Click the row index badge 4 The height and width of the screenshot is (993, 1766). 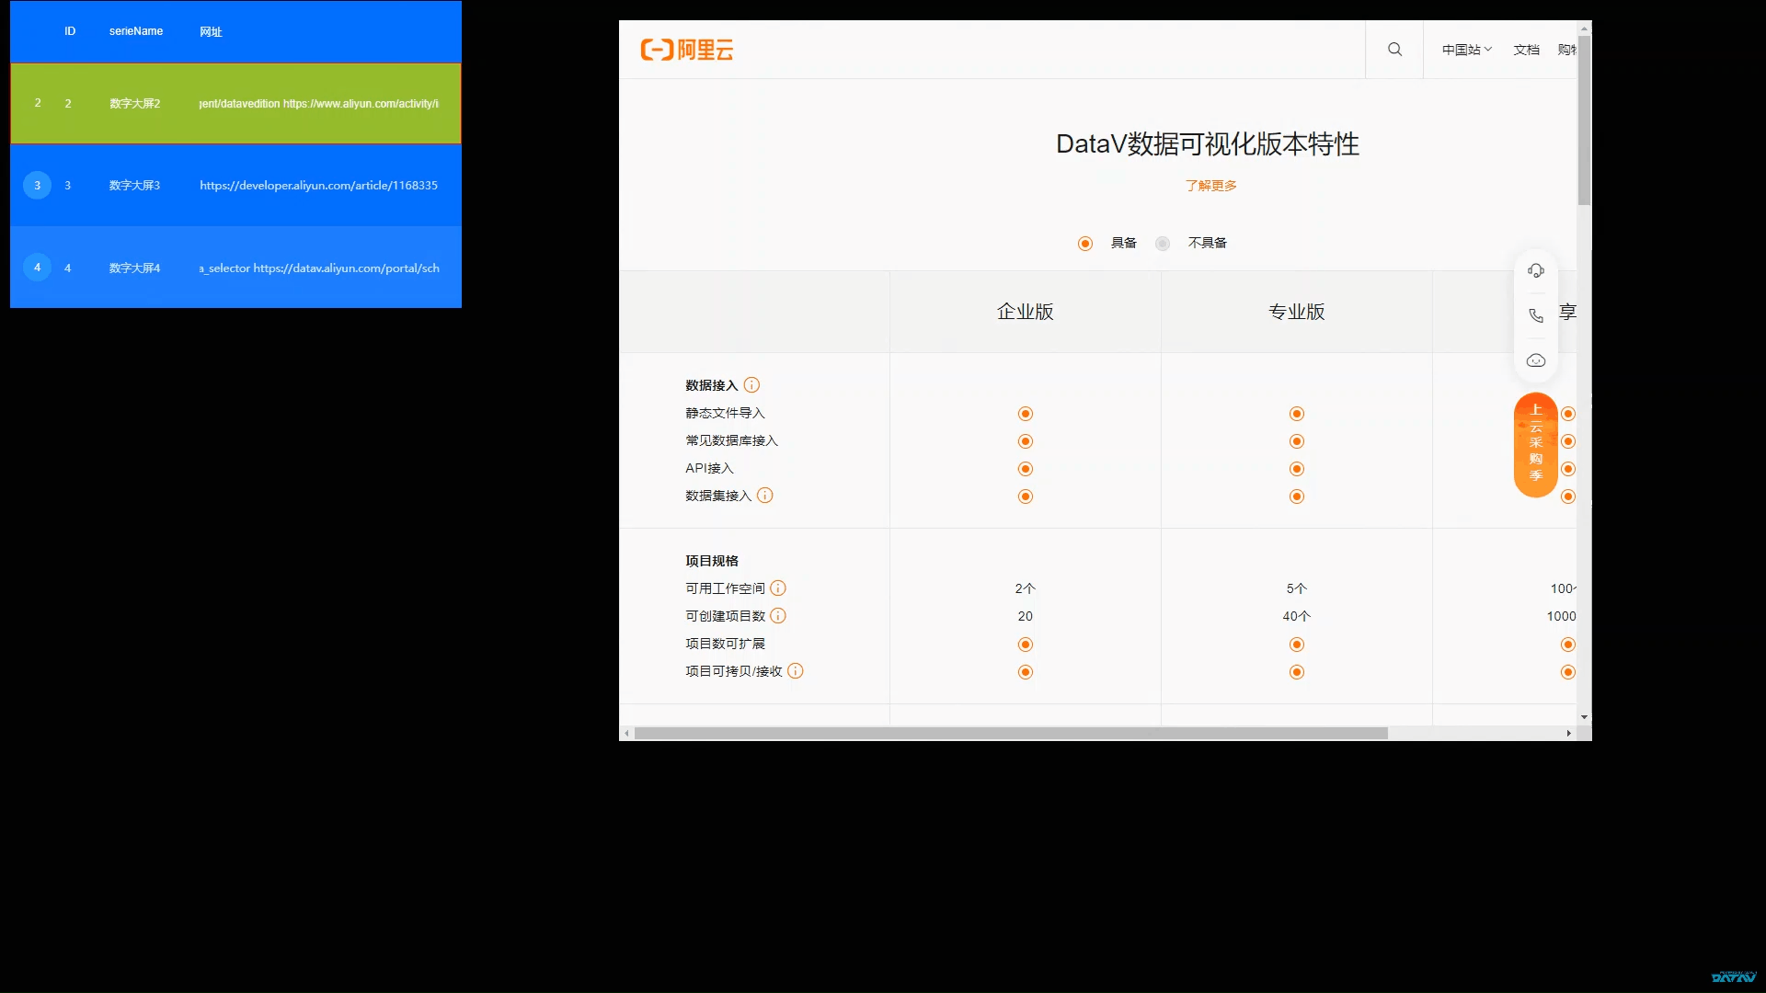(x=37, y=268)
